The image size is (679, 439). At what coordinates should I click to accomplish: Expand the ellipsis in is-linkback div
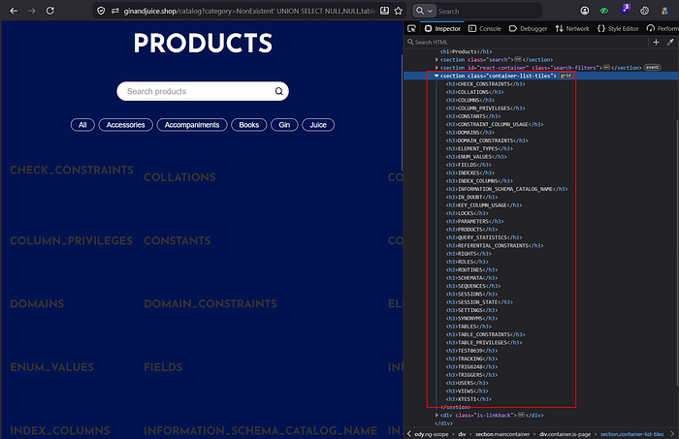[521, 415]
